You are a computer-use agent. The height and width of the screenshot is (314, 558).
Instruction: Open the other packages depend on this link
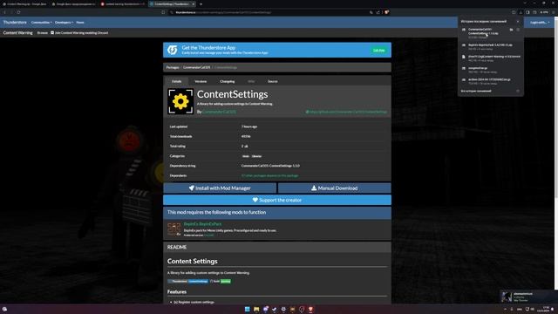[269, 175]
